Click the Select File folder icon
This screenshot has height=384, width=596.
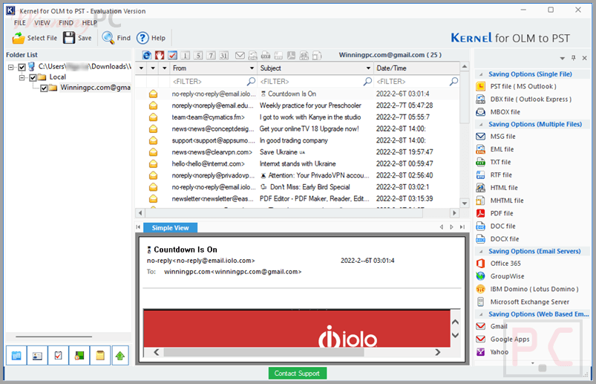[x=19, y=38]
